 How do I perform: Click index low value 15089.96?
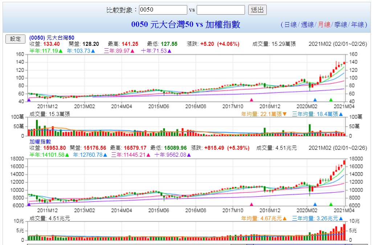tap(175, 148)
